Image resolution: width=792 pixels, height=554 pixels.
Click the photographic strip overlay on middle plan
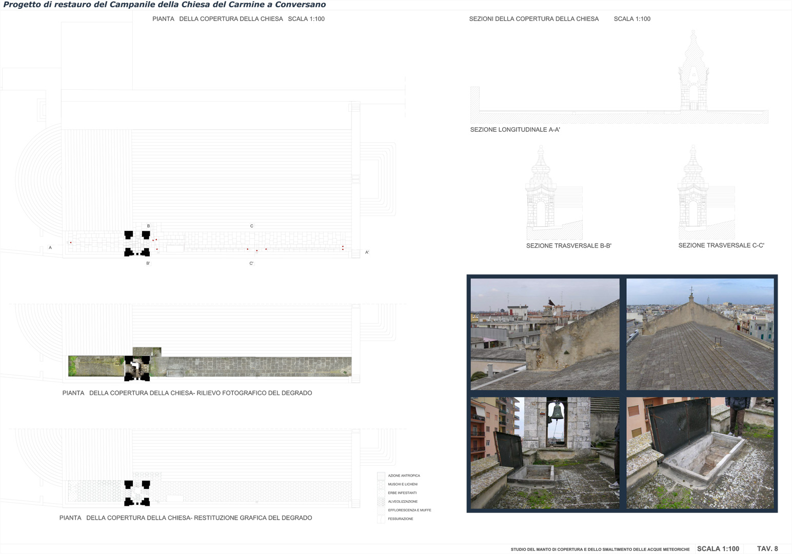(x=210, y=366)
